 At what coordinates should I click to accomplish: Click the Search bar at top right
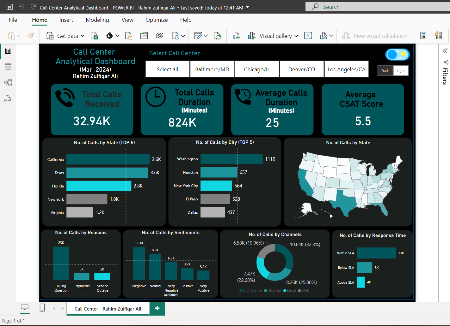(376, 7)
